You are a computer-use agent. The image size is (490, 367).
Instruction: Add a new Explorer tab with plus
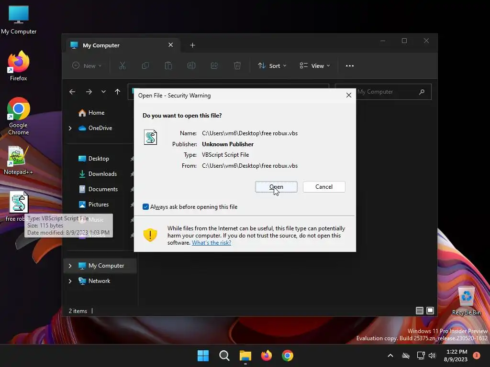(192, 45)
